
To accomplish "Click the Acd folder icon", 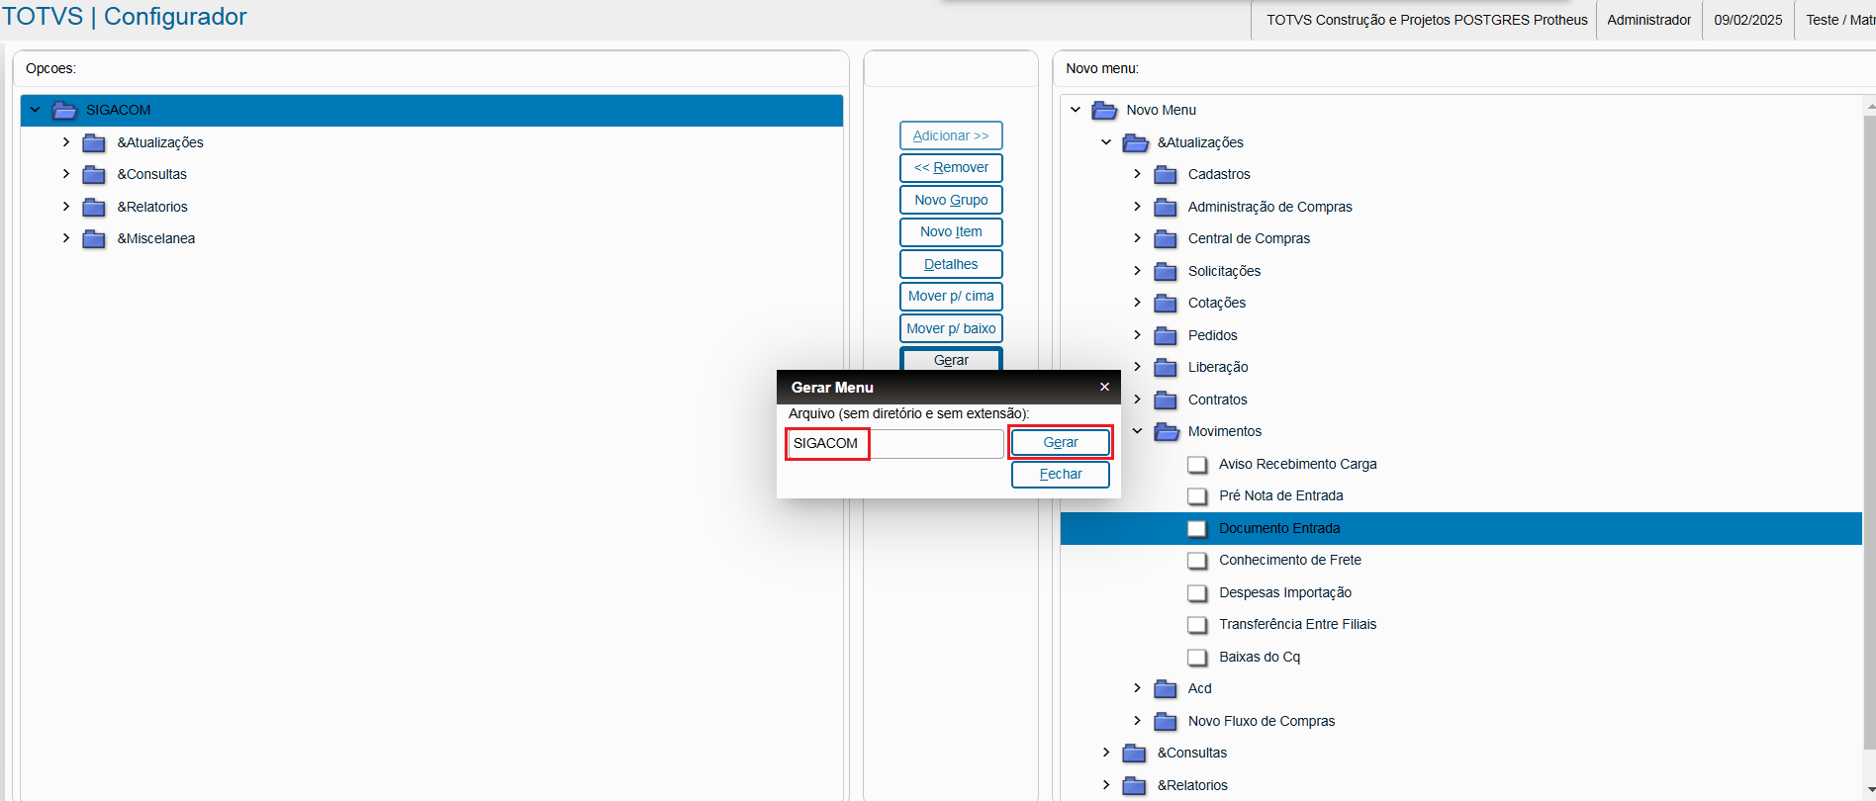I will click(x=1166, y=689).
